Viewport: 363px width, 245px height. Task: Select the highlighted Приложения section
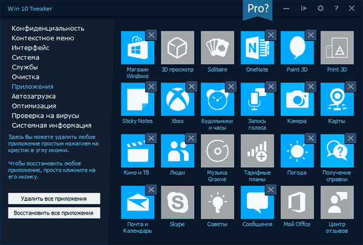tap(33, 86)
